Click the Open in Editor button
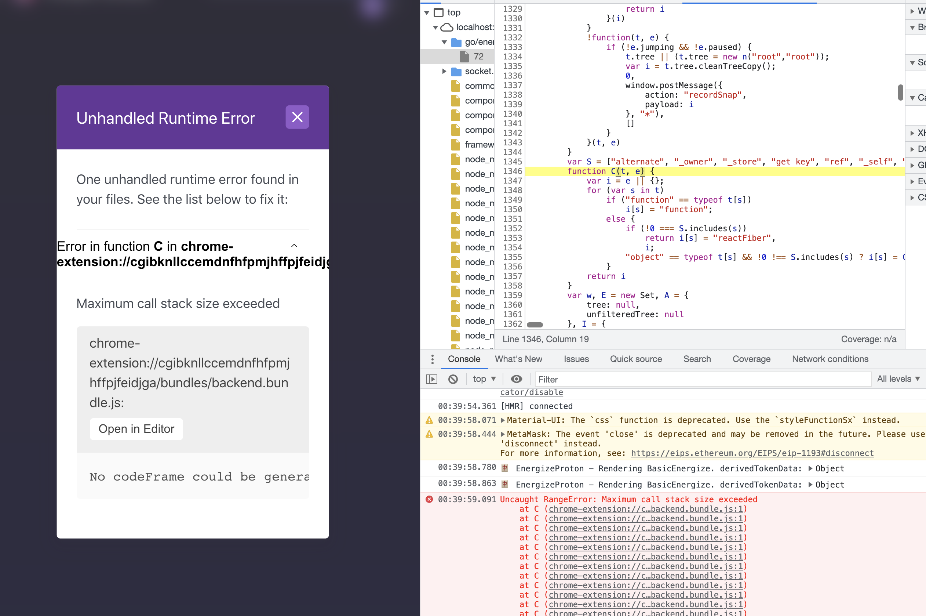 [136, 429]
